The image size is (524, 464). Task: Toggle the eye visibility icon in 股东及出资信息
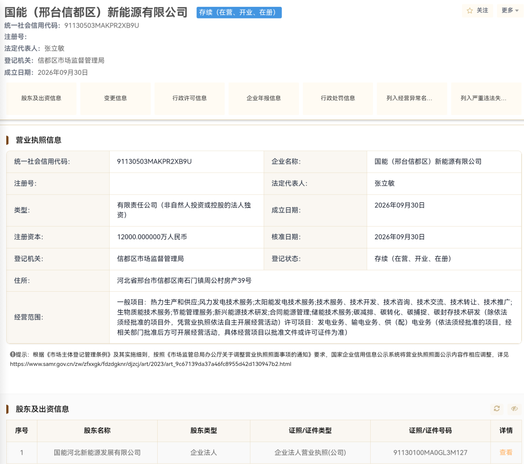tap(514, 409)
